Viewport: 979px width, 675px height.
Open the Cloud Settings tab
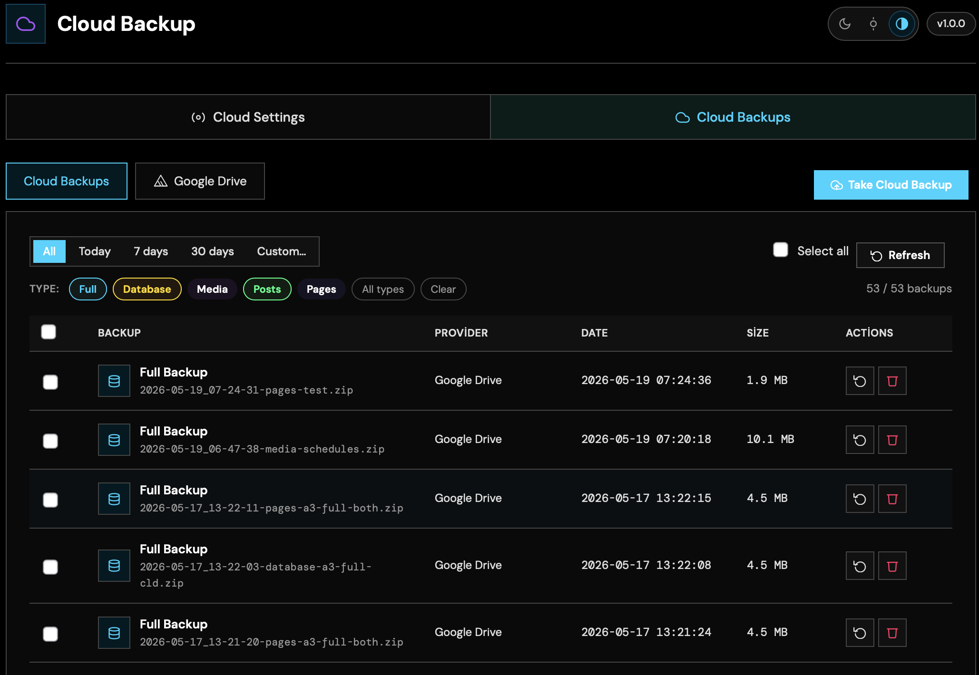pos(248,117)
